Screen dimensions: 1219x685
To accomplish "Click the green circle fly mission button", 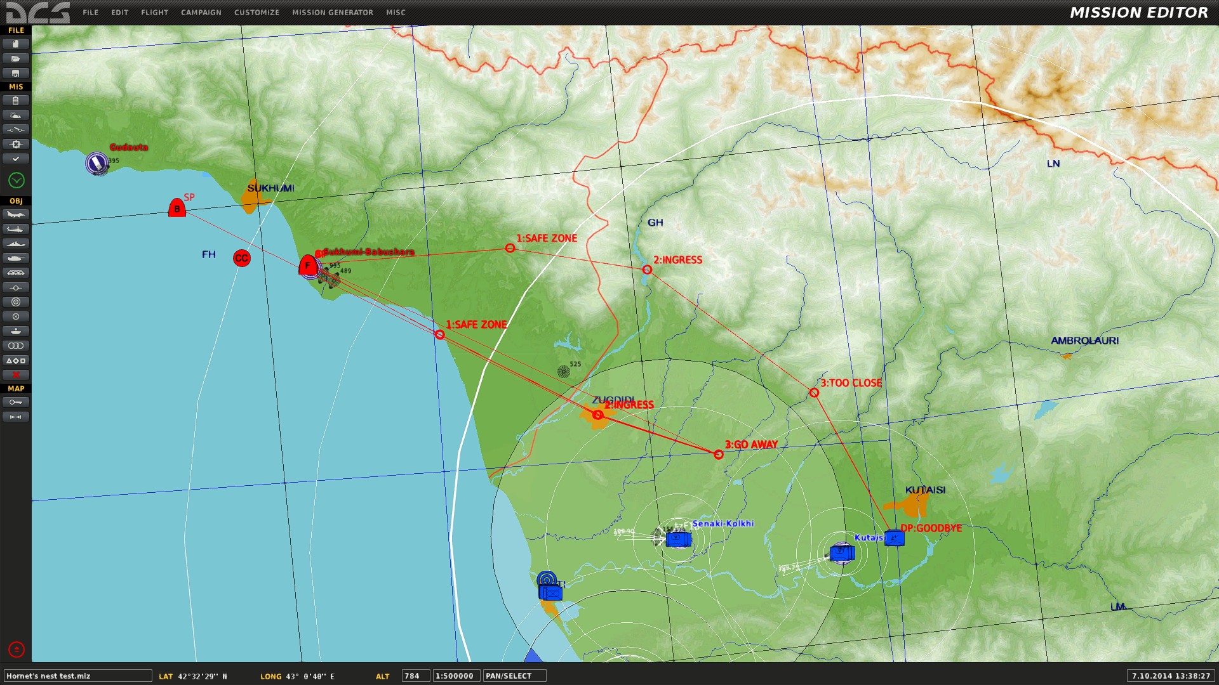I will pyautogui.click(x=17, y=181).
